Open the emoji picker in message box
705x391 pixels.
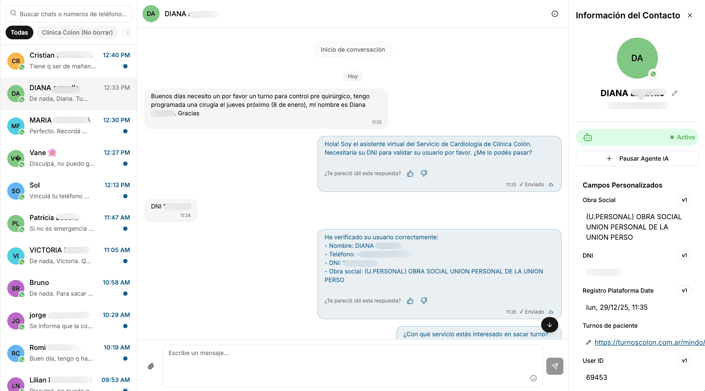[533, 378]
